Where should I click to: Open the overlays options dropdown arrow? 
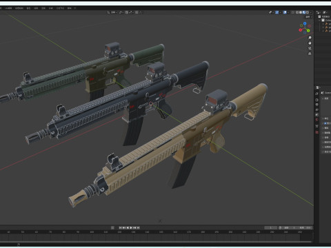[288, 12]
